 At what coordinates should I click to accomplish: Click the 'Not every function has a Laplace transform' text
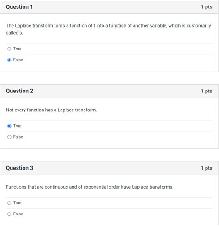click(x=51, y=110)
